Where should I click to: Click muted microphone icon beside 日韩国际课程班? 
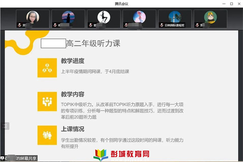[x=162, y=25]
